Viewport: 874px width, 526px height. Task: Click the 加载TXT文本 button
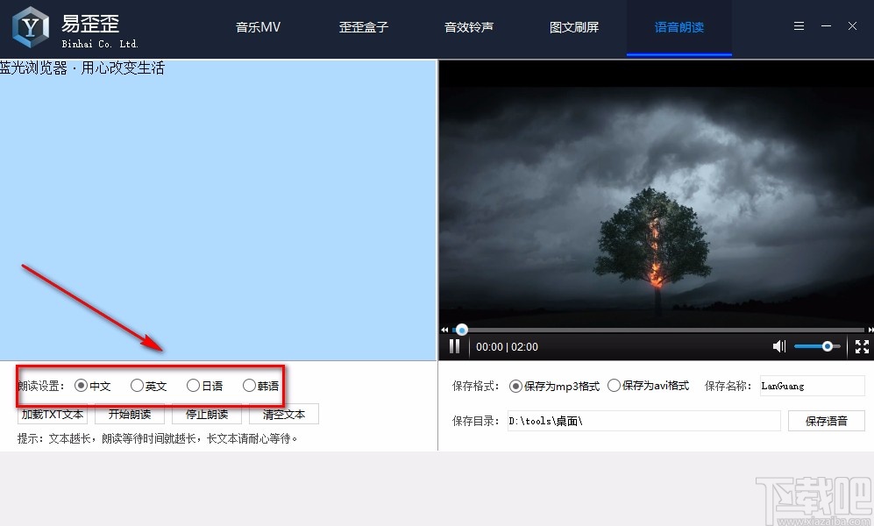coord(52,414)
